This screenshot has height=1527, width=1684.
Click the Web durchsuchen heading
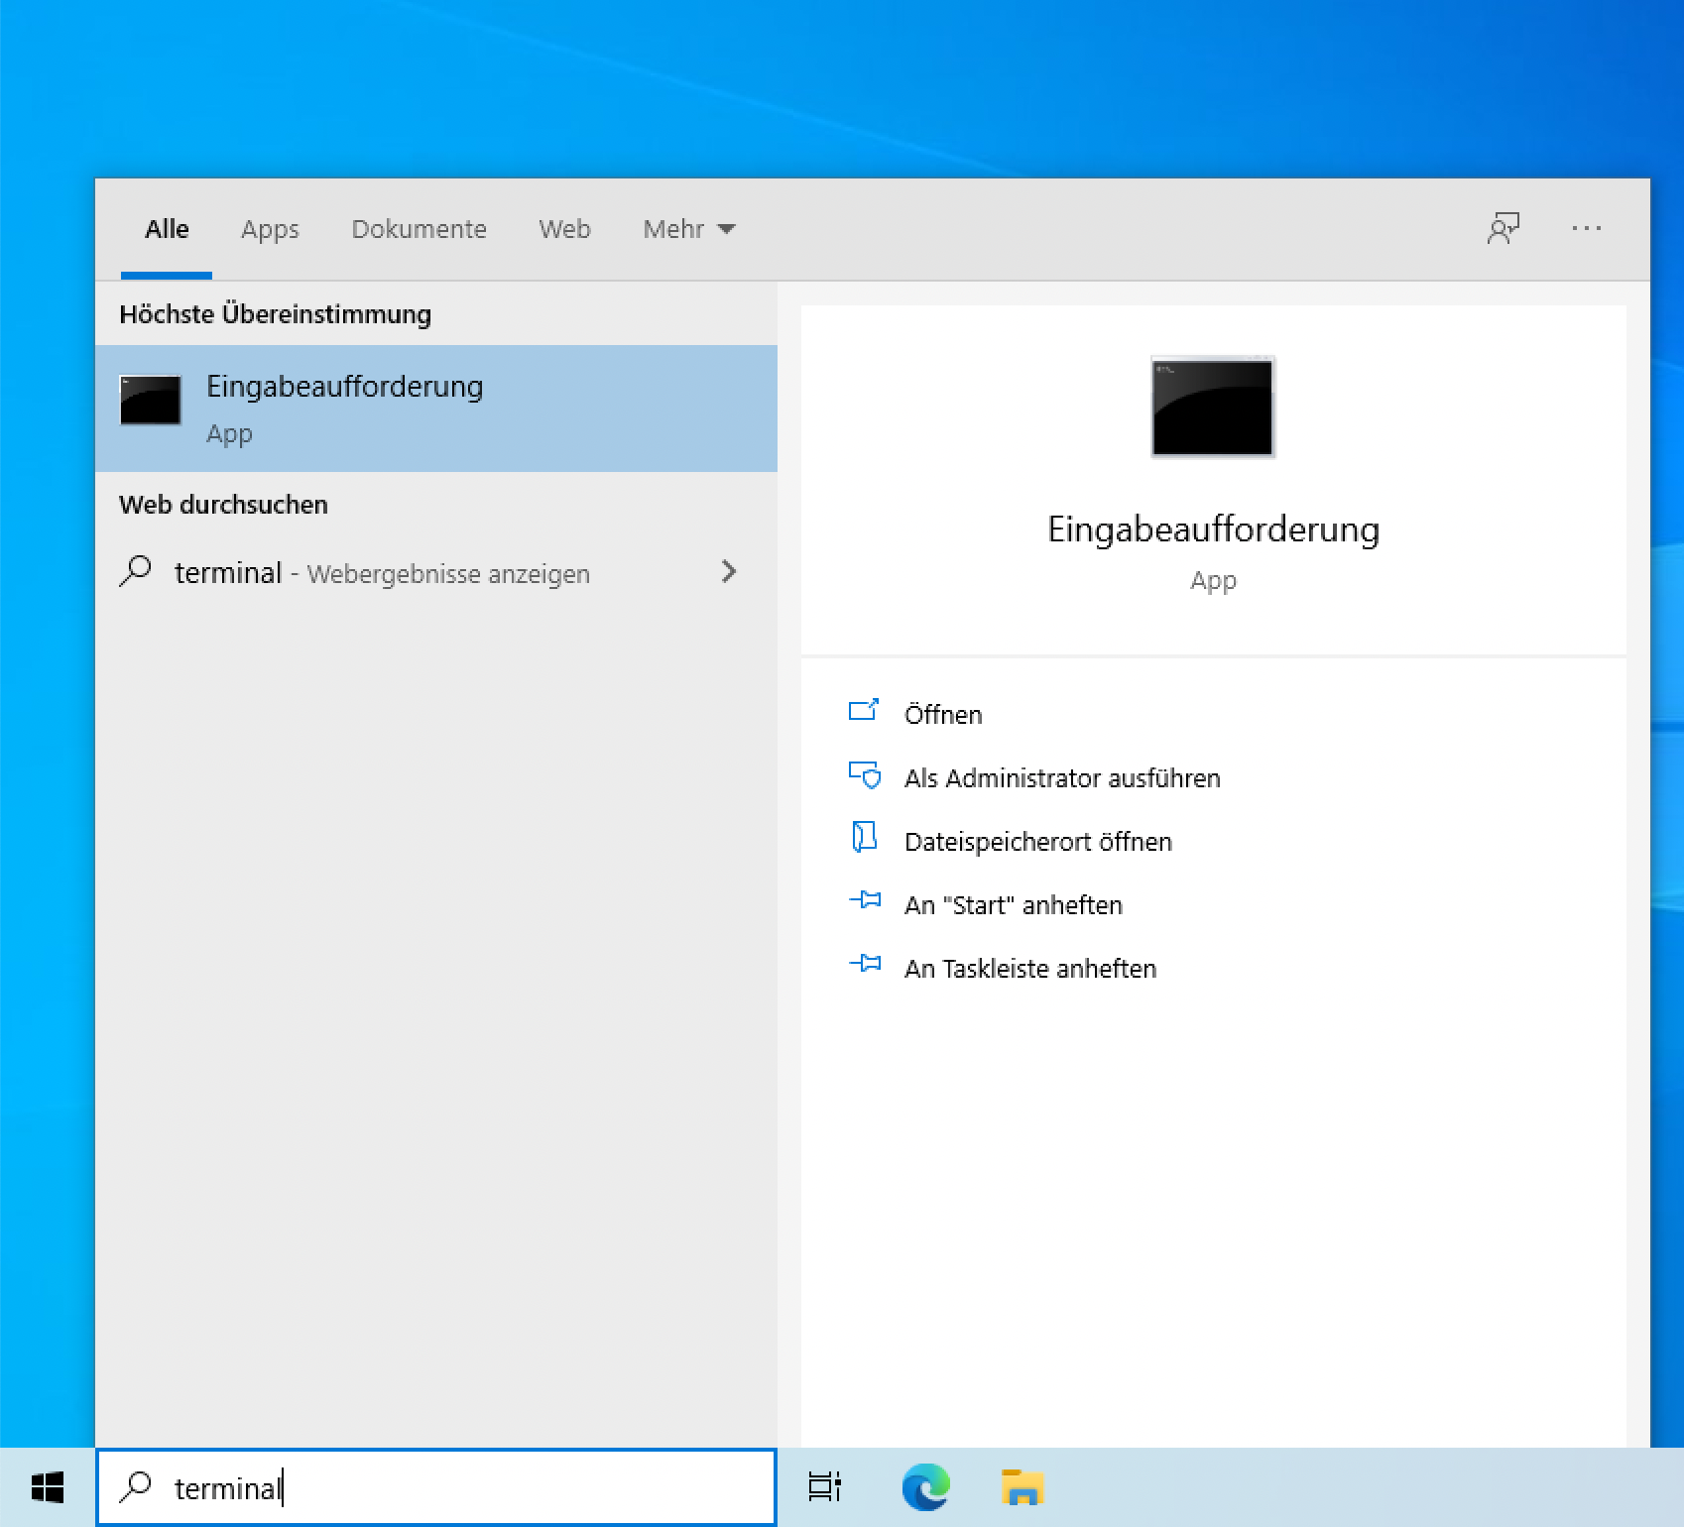point(223,505)
